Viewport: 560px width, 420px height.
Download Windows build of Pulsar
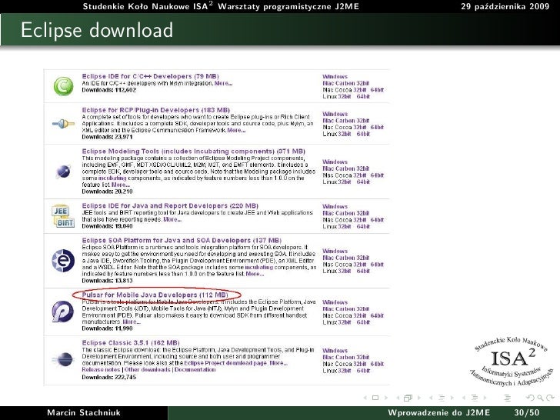(x=335, y=302)
